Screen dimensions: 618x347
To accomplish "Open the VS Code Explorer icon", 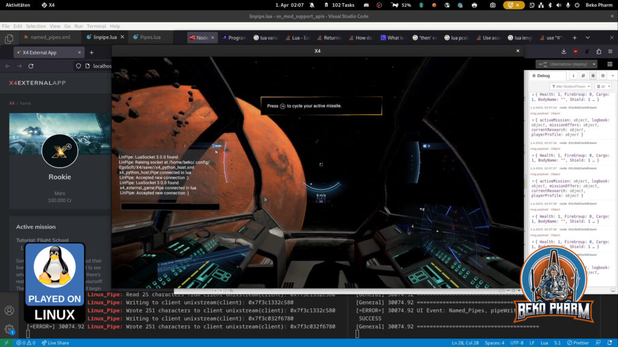I will click(8, 38).
